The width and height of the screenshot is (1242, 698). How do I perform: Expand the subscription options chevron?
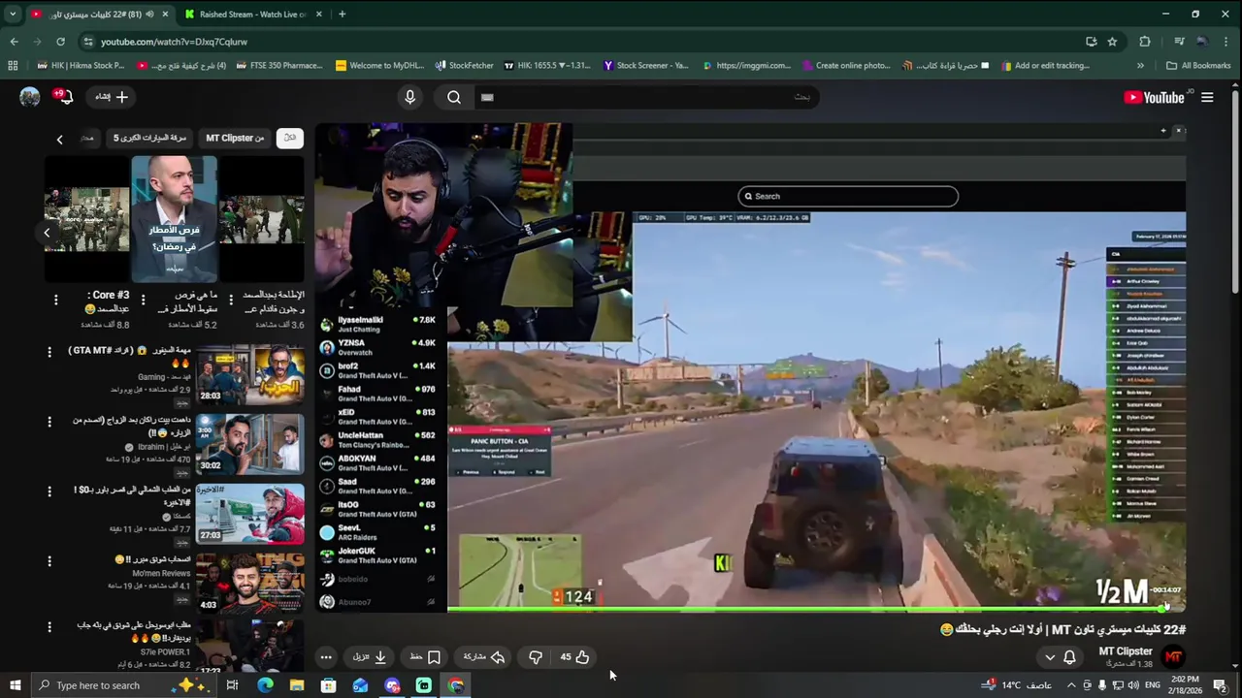click(x=1049, y=657)
